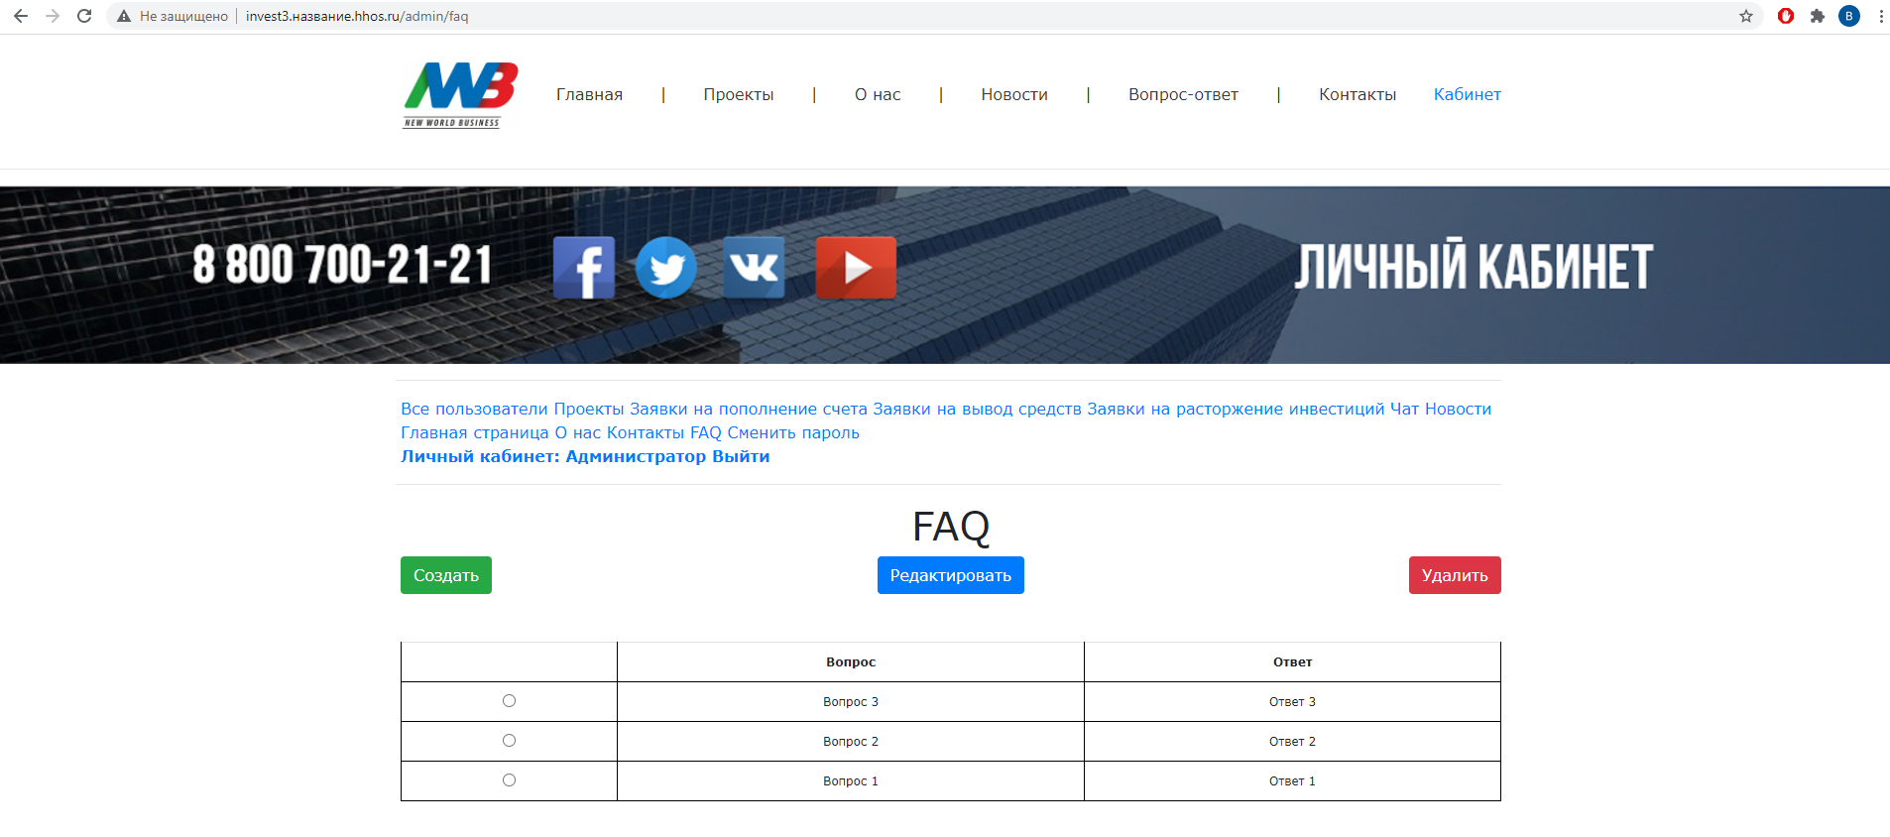The height and width of the screenshot is (837, 1890).
Task: Click the Вопрос column header
Action: 851,661
